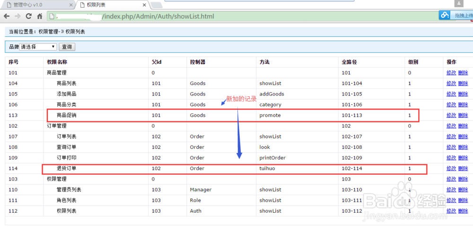
Task: Focus the address bar showing showList.html
Action: pos(241,16)
